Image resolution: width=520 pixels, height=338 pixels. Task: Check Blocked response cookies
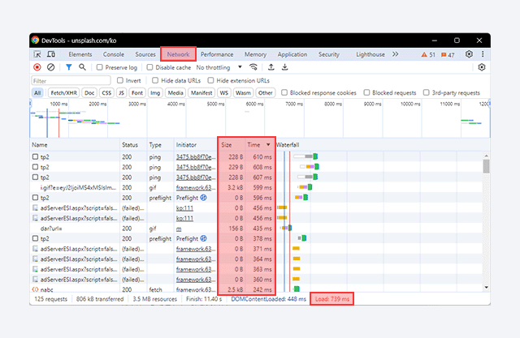(x=284, y=92)
